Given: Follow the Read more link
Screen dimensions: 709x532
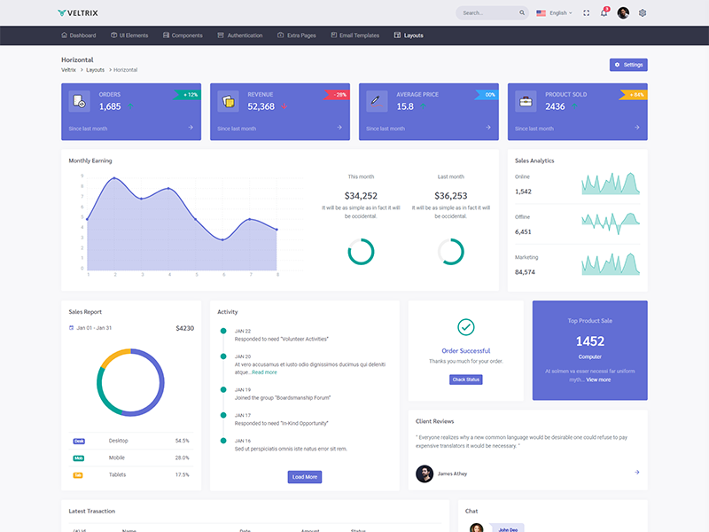Looking at the screenshot, I should [x=264, y=372].
